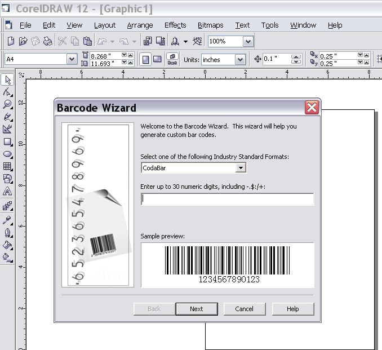Open the Units inches dropdown
This screenshot has height=350, width=382.
[240, 60]
